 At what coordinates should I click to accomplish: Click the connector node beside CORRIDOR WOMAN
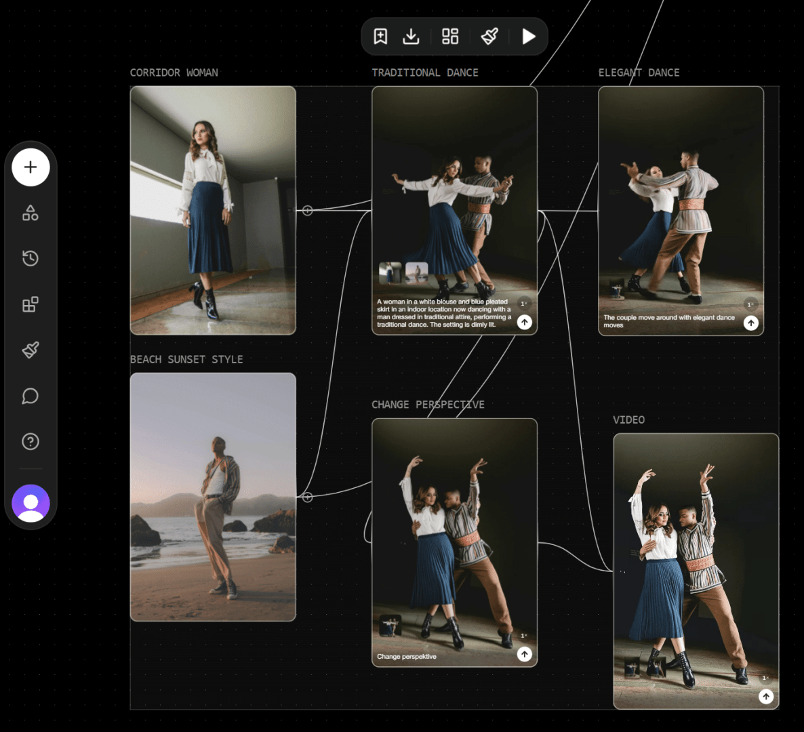[308, 211]
